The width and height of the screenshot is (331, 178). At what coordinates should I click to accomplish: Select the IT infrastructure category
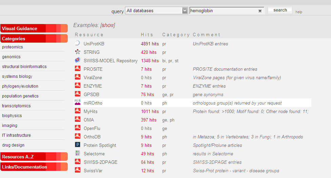coord(16,135)
